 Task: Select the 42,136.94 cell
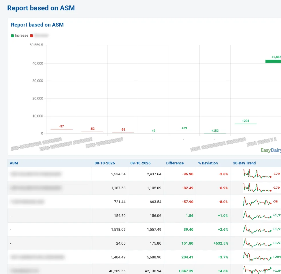[146, 269]
